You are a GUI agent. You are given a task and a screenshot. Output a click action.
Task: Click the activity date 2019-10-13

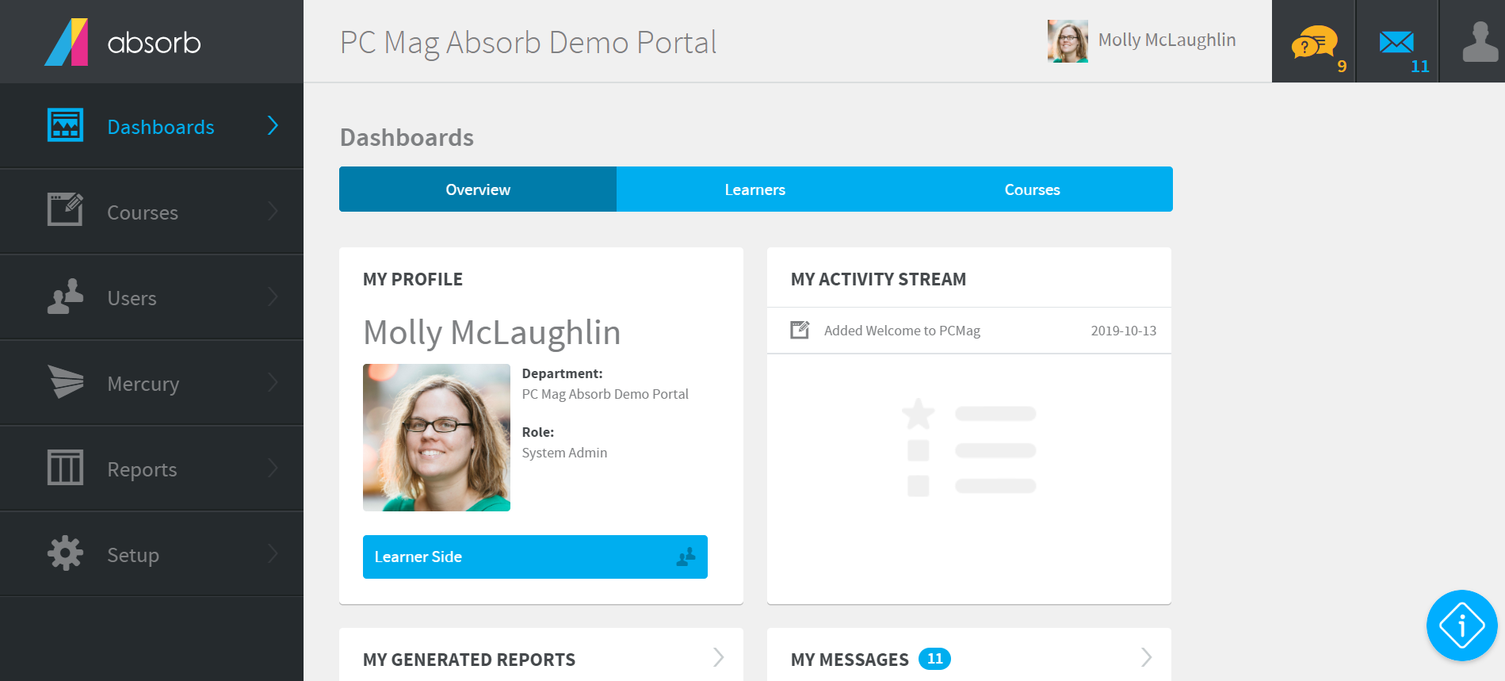pos(1123,331)
